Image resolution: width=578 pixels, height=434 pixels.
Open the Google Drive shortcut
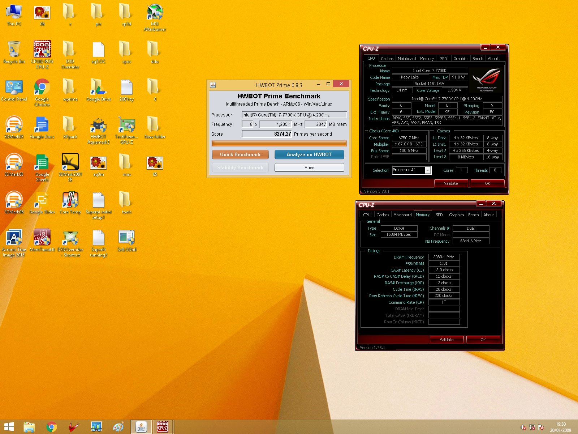[99, 90]
